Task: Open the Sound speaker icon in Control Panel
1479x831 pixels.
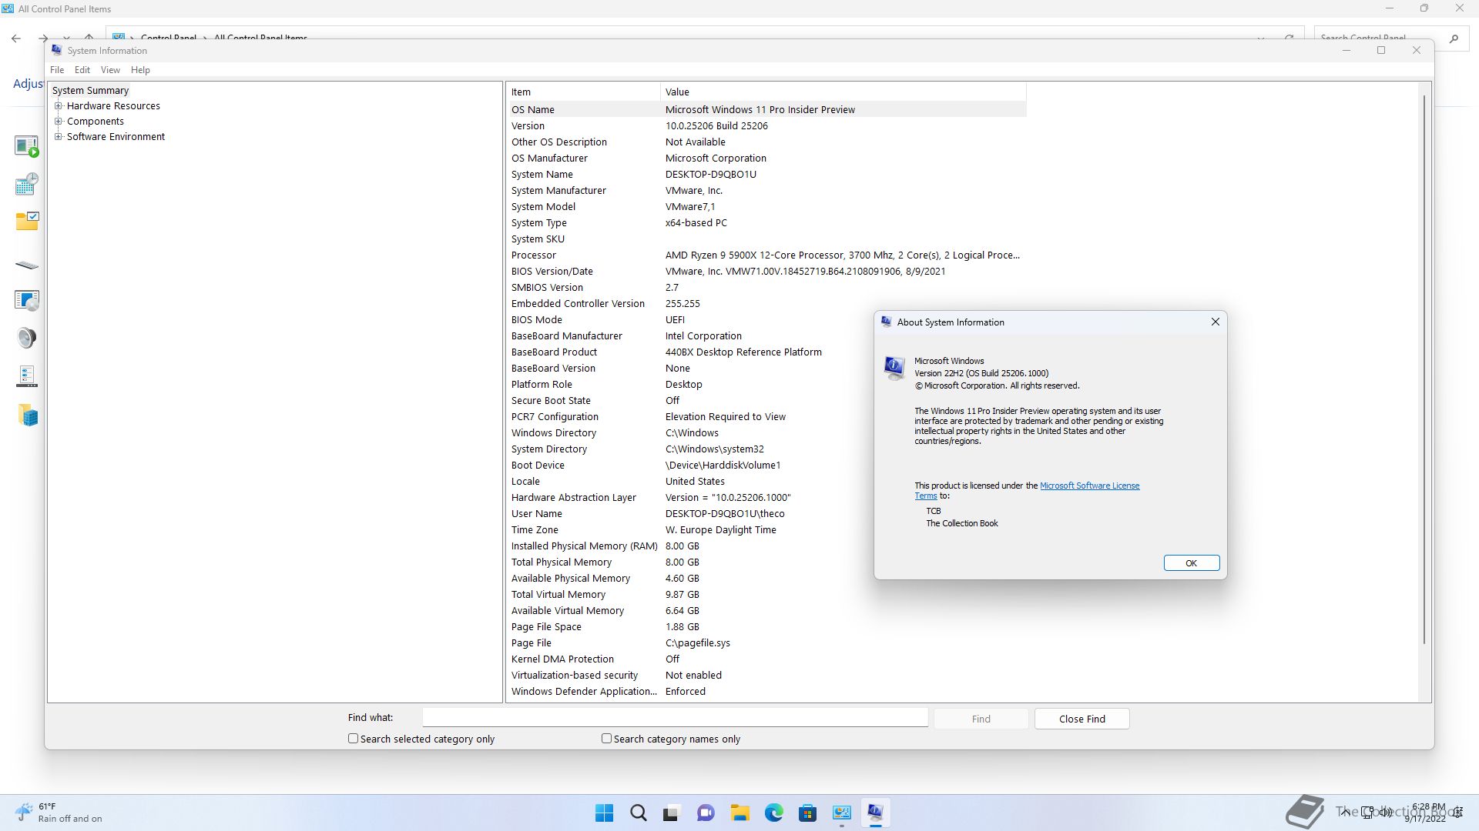Action: (x=27, y=338)
